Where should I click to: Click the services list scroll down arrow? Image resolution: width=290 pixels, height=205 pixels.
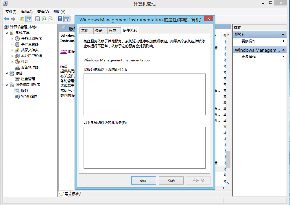228,183
